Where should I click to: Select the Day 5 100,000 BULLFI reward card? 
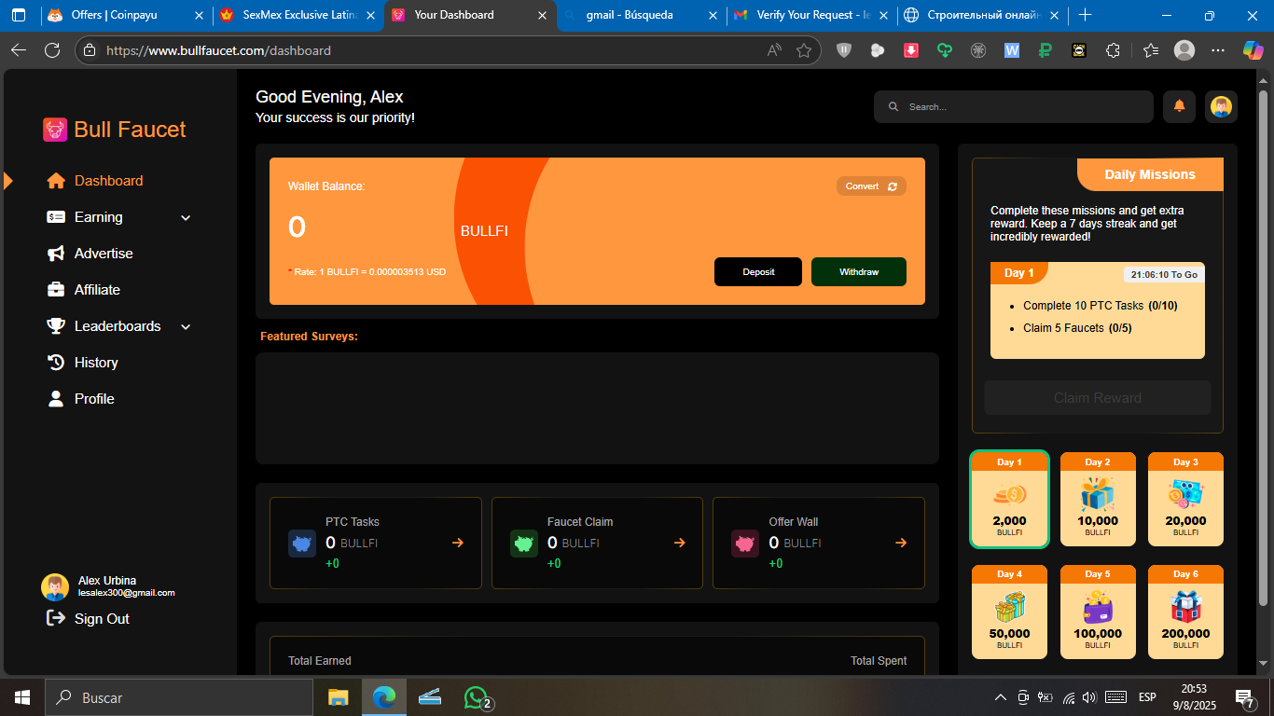[1098, 612]
